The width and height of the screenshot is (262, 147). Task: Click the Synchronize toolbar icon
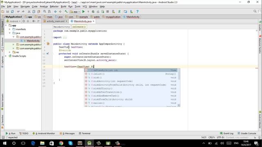pyautogui.click(x=12, y=11)
